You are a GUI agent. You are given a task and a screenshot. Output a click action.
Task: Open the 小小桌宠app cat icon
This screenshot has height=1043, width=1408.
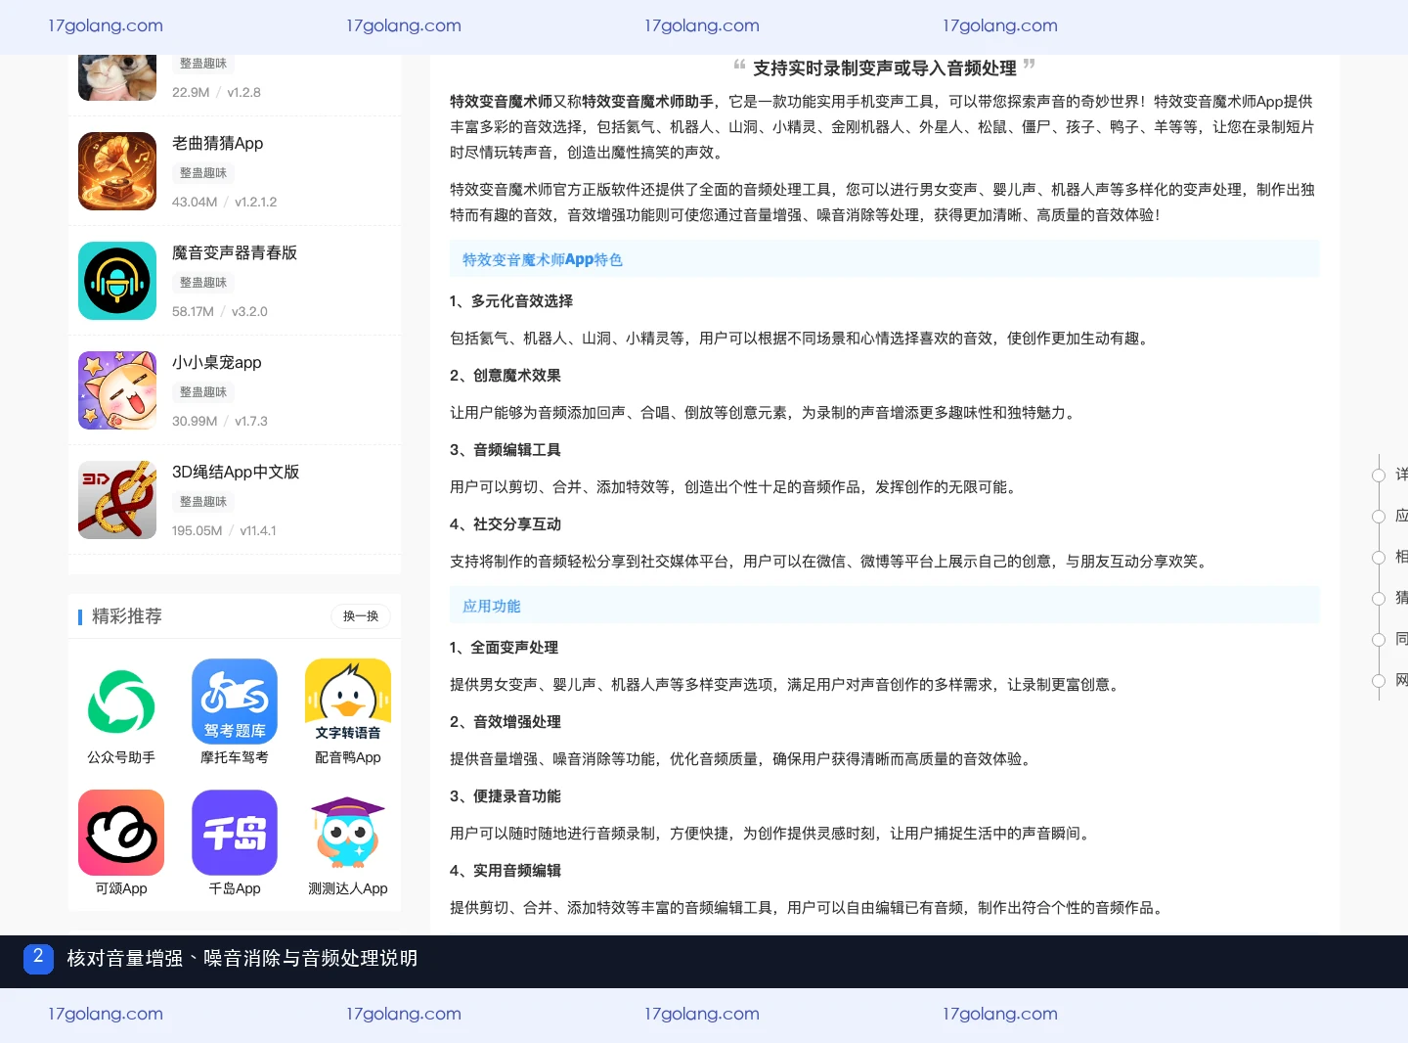(x=117, y=390)
